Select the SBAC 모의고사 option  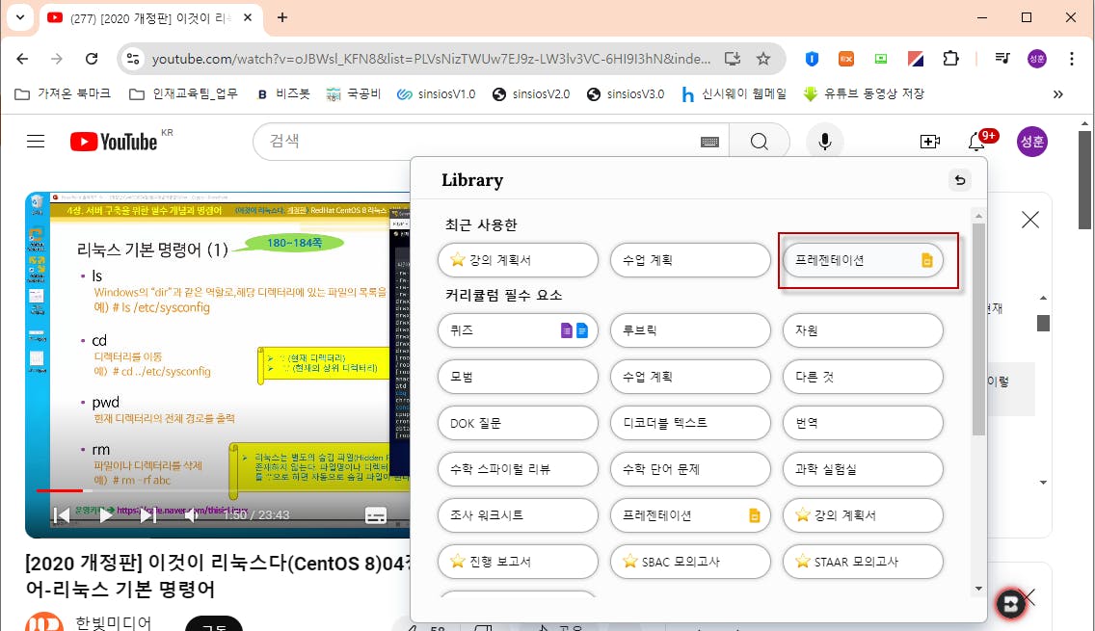coord(690,562)
